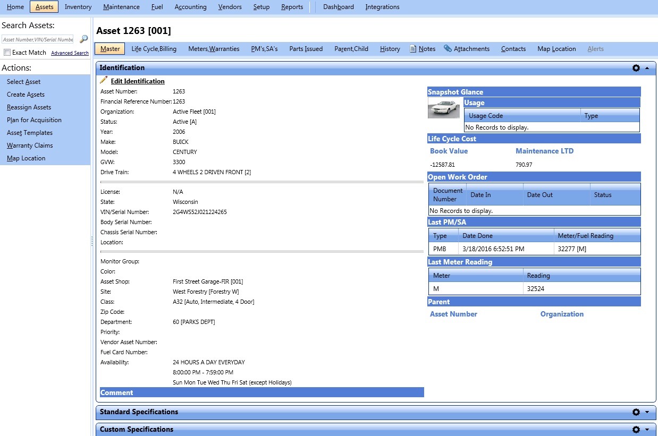Click the Status column header
The width and height of the screenshot is (658, 436).
615,195
